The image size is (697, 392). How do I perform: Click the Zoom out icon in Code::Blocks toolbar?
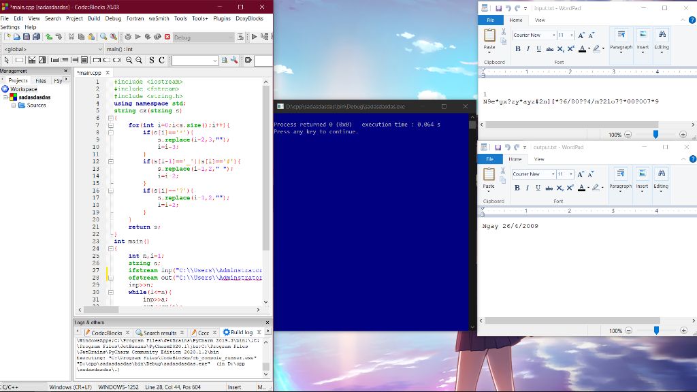pyautogui.click(x=139, y=60)
